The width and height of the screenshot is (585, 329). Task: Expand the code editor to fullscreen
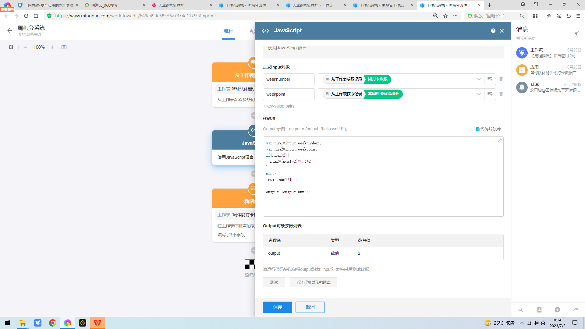(500, 140)
